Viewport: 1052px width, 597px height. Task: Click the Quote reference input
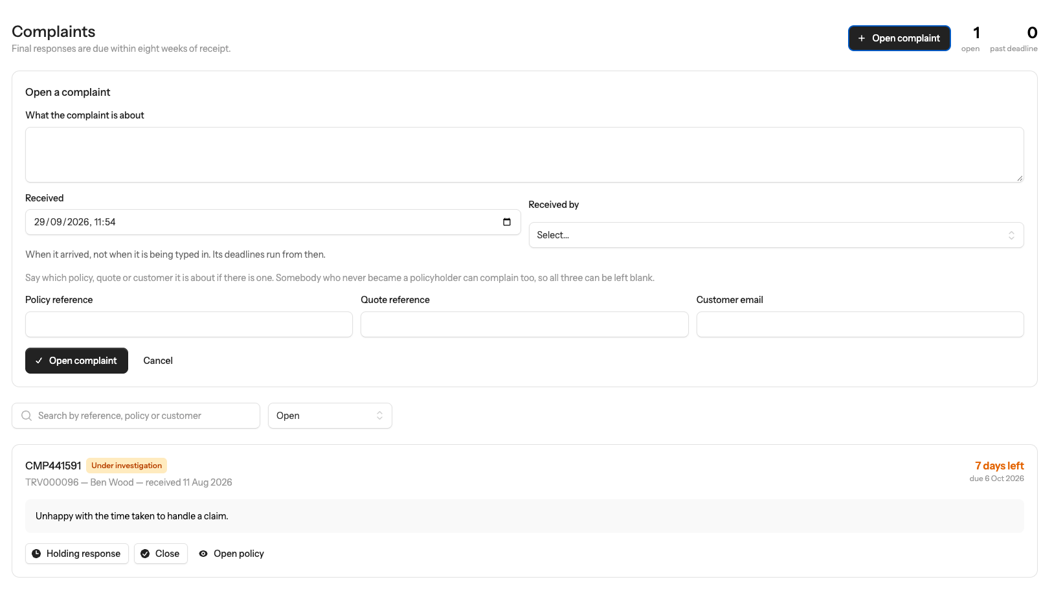pos(524,324)
